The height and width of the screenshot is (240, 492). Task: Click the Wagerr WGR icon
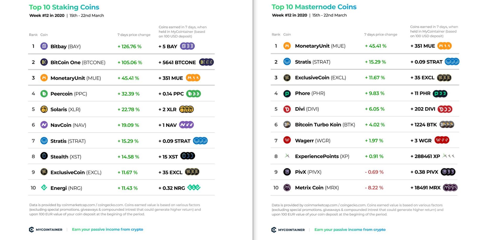coord(287,140)
